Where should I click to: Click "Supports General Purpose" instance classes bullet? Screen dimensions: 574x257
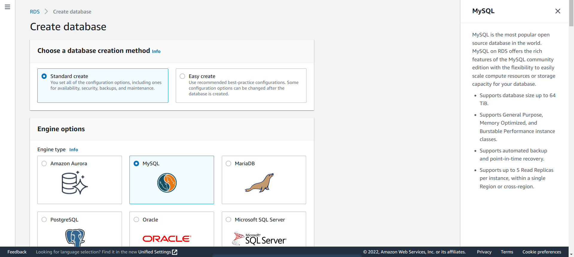coord(517,127)
